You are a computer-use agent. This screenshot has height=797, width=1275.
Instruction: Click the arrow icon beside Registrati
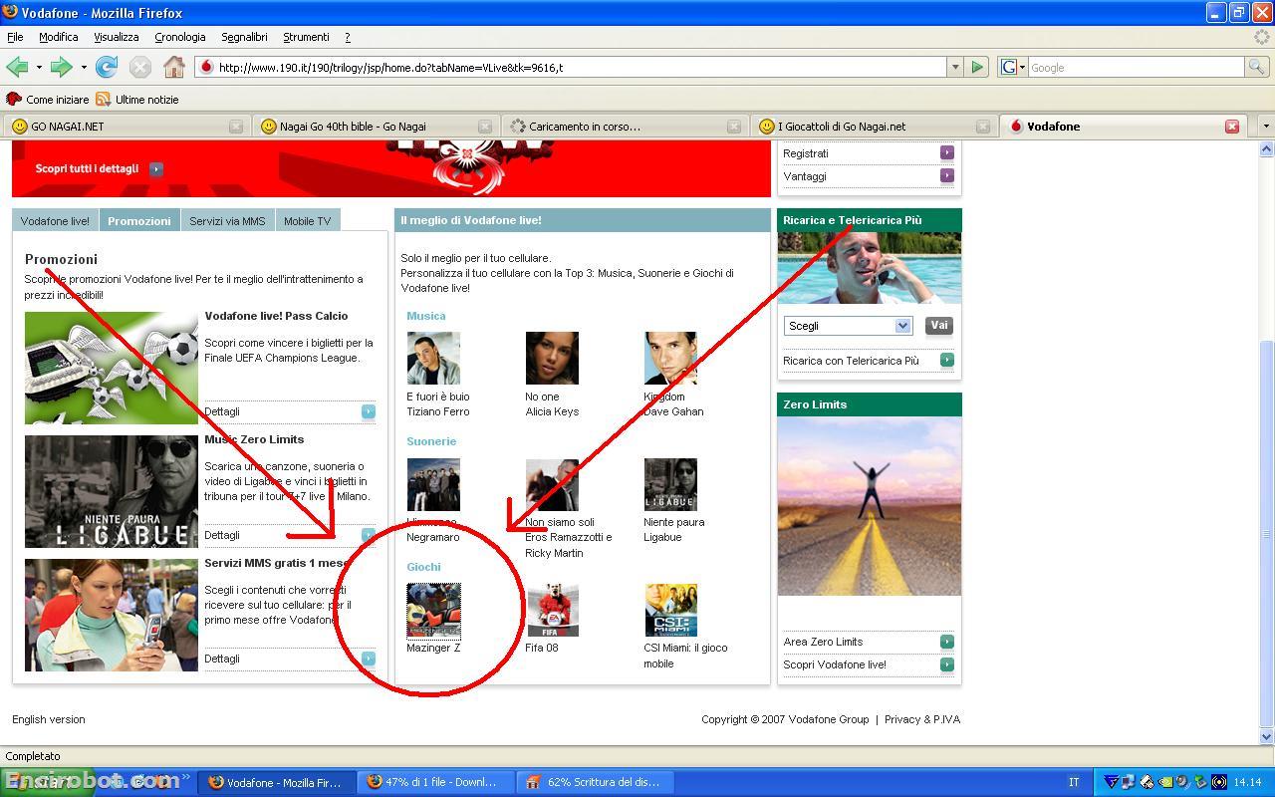click(x=947, y=152)
